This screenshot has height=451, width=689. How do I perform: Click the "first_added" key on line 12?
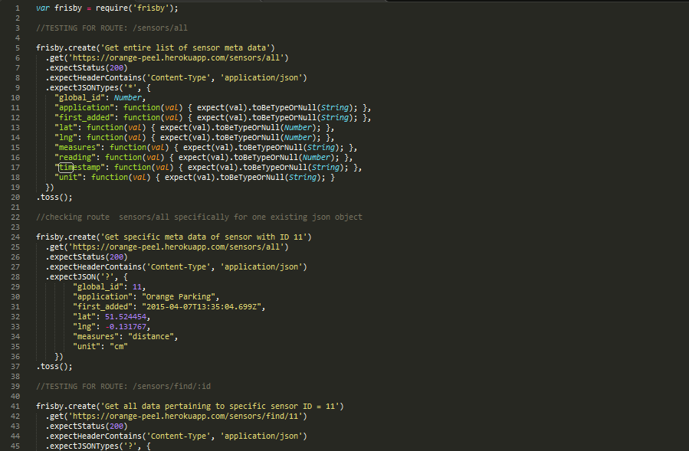pyautogui.click(x=84, y=118)
